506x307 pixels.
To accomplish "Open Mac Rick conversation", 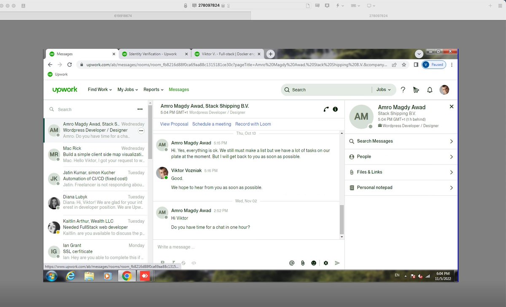I will tap(96, 155).
